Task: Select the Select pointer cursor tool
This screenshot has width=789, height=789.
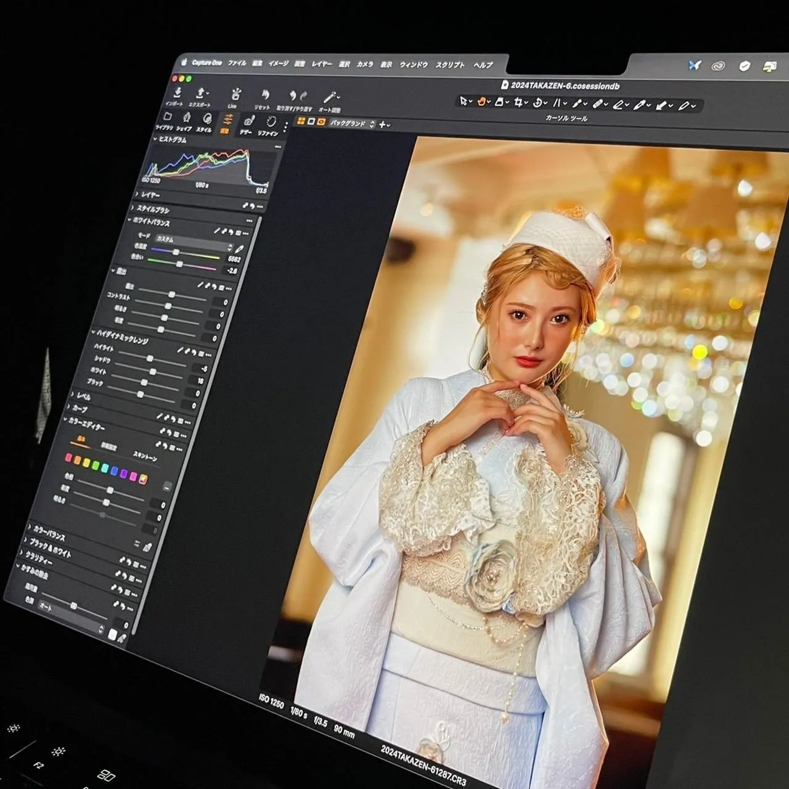Action: tap(464, 102)
